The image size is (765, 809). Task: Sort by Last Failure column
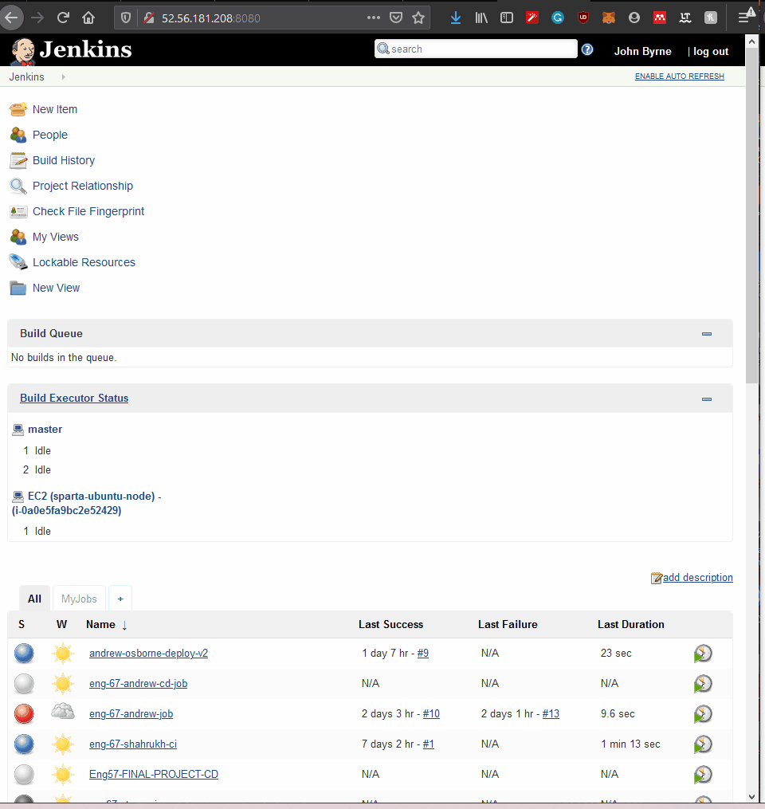[x=508, y=625]
